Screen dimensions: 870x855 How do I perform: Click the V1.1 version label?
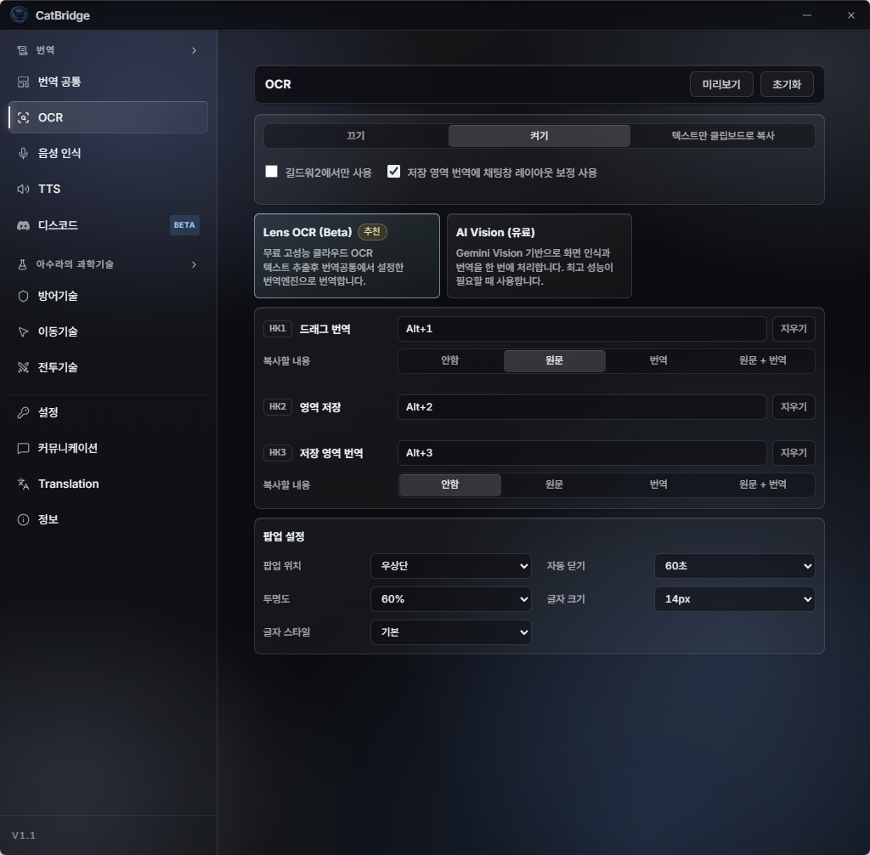tap(23, 835)
